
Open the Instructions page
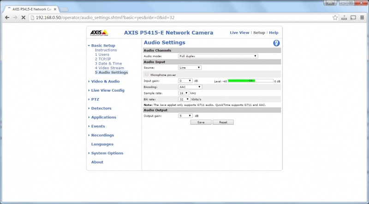click(x=106, y=50)
